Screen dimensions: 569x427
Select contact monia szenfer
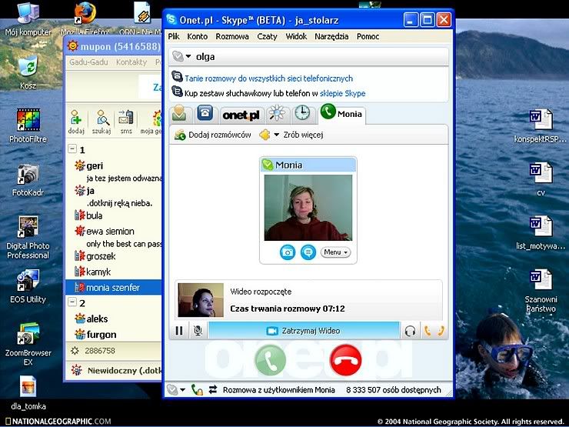click(x=113, y=288)
